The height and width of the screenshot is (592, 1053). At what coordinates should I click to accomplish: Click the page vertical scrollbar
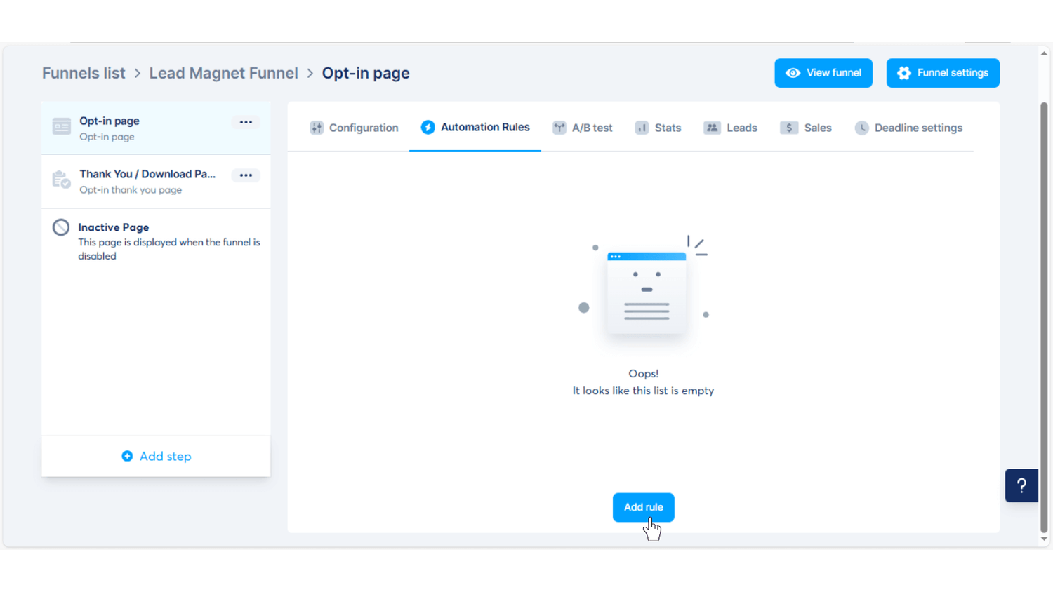point(1044,317)
